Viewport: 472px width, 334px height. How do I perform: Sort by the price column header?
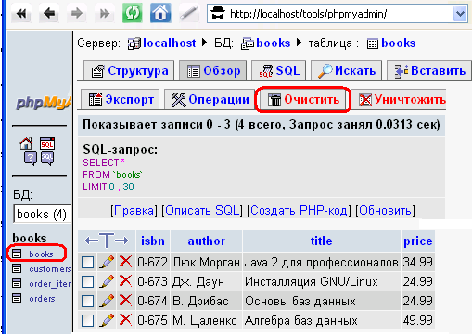418,241
